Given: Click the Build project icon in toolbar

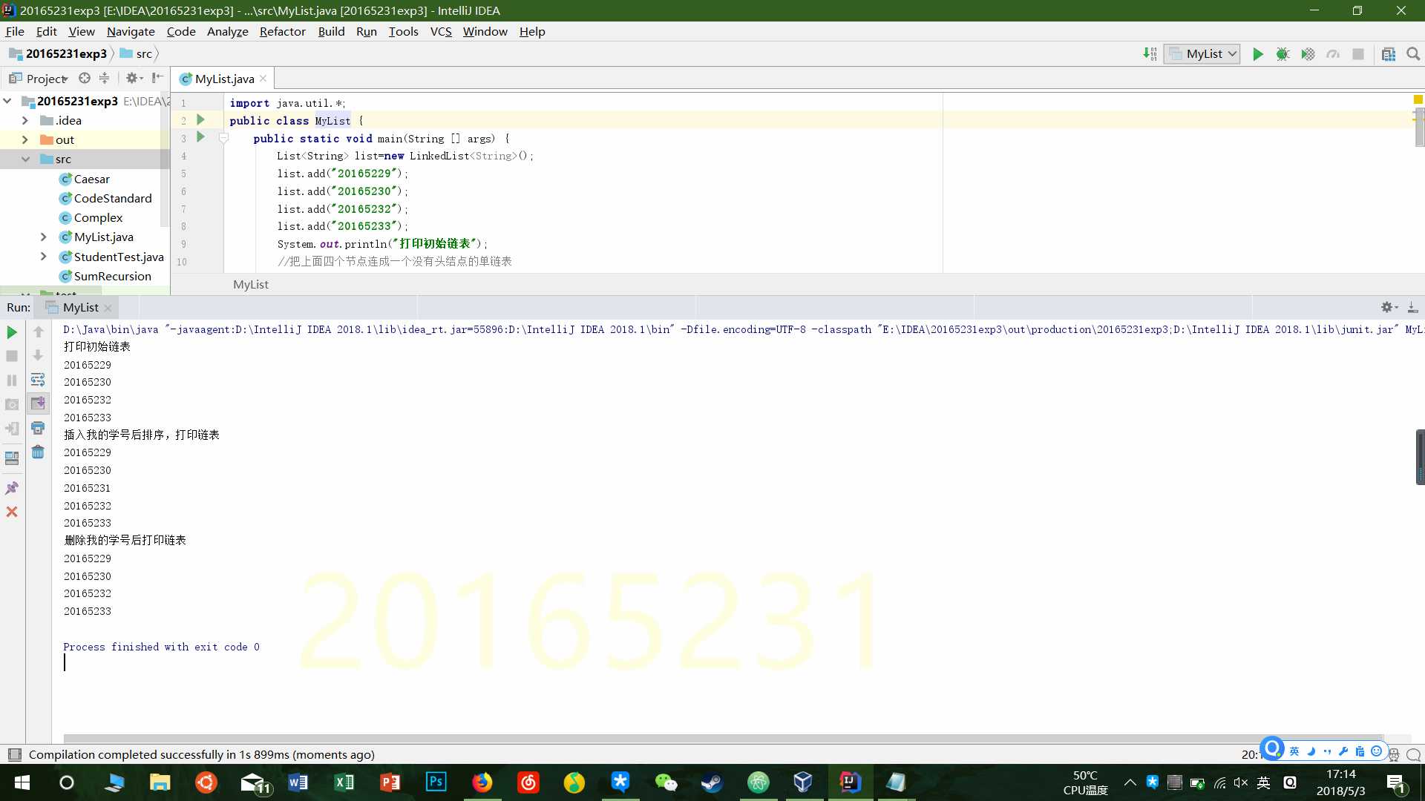Looking at the screenshot, I should (1150, 54).
